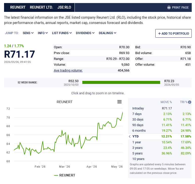
Task: Click the Offer value R71.18
Action: coord(186,59)
